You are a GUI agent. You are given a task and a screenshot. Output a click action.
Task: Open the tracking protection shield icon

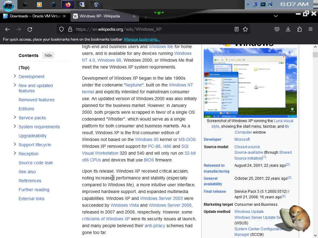pyautogui.click(x=61, y=29)
